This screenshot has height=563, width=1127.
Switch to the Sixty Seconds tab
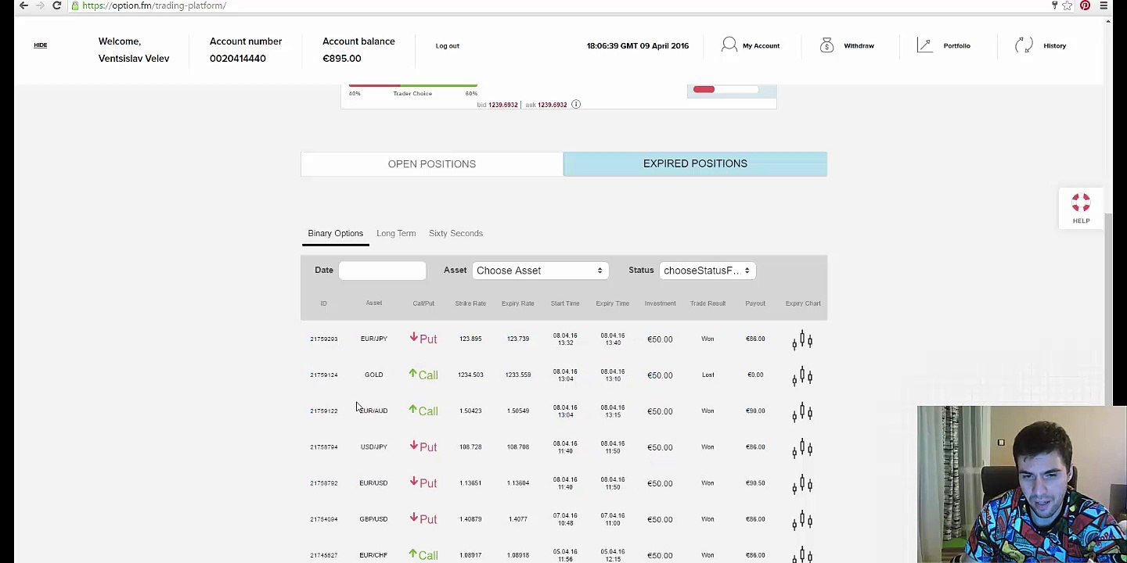pos(455,233)
